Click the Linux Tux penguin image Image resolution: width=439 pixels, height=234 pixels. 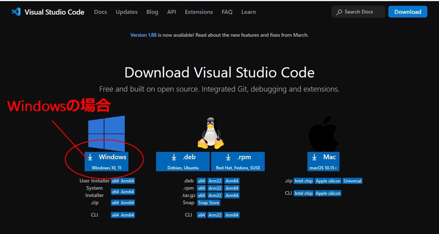click(x=211, y=133)
